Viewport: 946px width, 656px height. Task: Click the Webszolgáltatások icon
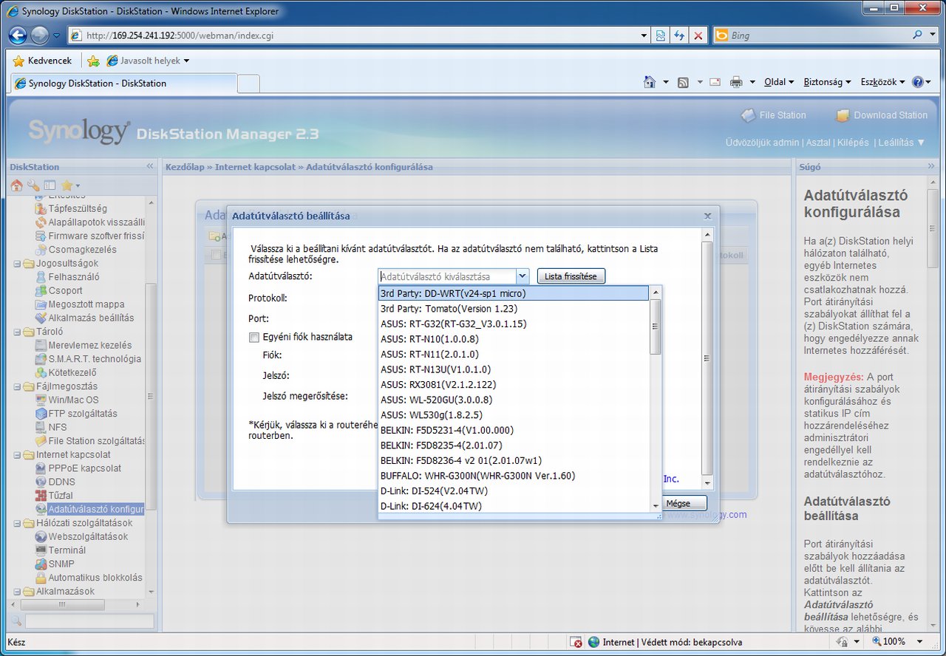point(42,536)
